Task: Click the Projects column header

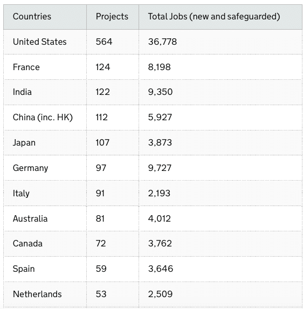Action: [112, 17]
